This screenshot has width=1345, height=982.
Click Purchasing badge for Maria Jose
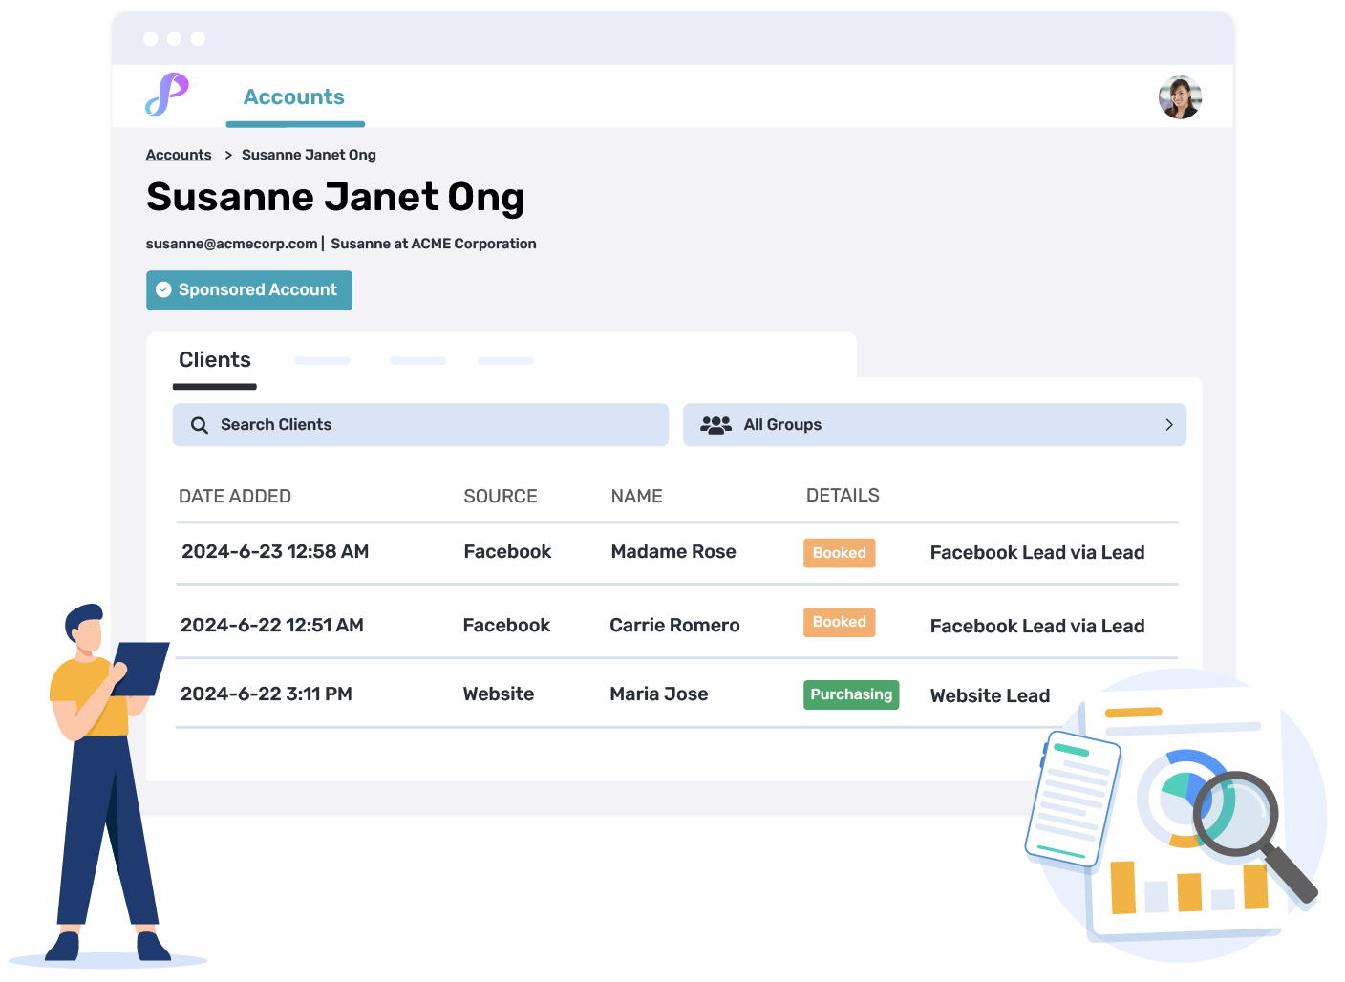pyautogui.click(x=850, y=694)
